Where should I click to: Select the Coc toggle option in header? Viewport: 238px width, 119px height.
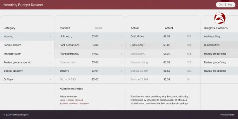click(x=221, y=5)
